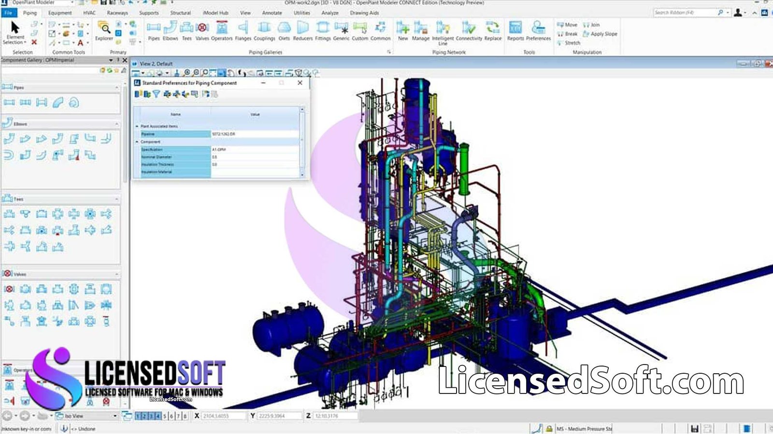773x434 pixels.
Task: Open the Elbows gallery in the ribbon
Action: point(170,31)
